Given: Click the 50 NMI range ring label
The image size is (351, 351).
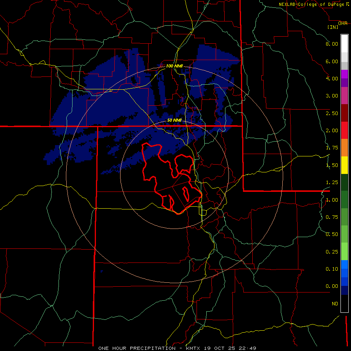Looking at the screenshot, I should 174,120.
